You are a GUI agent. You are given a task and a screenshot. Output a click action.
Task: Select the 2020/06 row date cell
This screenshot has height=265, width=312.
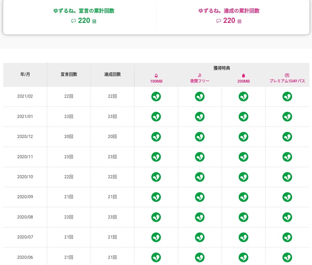point(25,257)
